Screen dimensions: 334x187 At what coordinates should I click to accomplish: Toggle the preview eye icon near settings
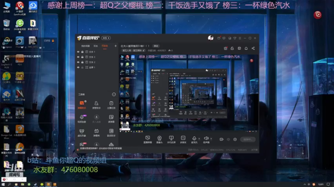pos(228,139)
